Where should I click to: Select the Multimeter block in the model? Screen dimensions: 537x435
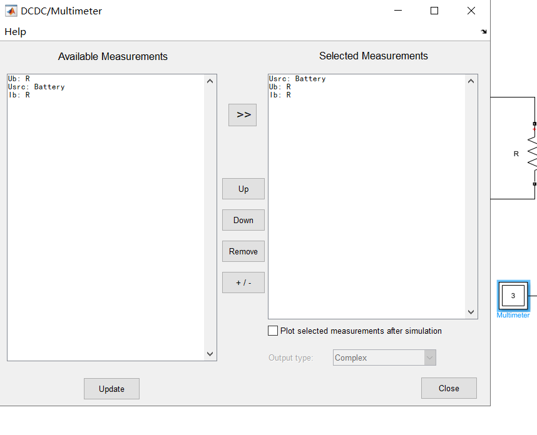(513, 296)
